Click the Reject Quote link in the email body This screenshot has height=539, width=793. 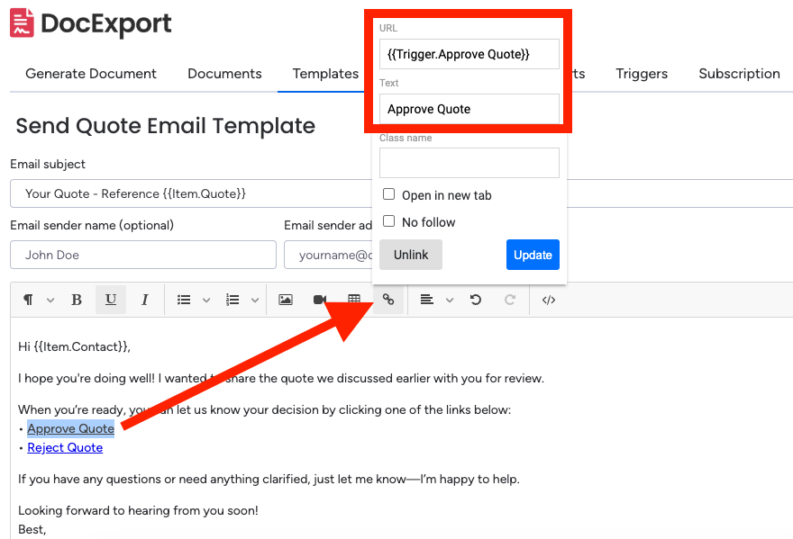65,447
